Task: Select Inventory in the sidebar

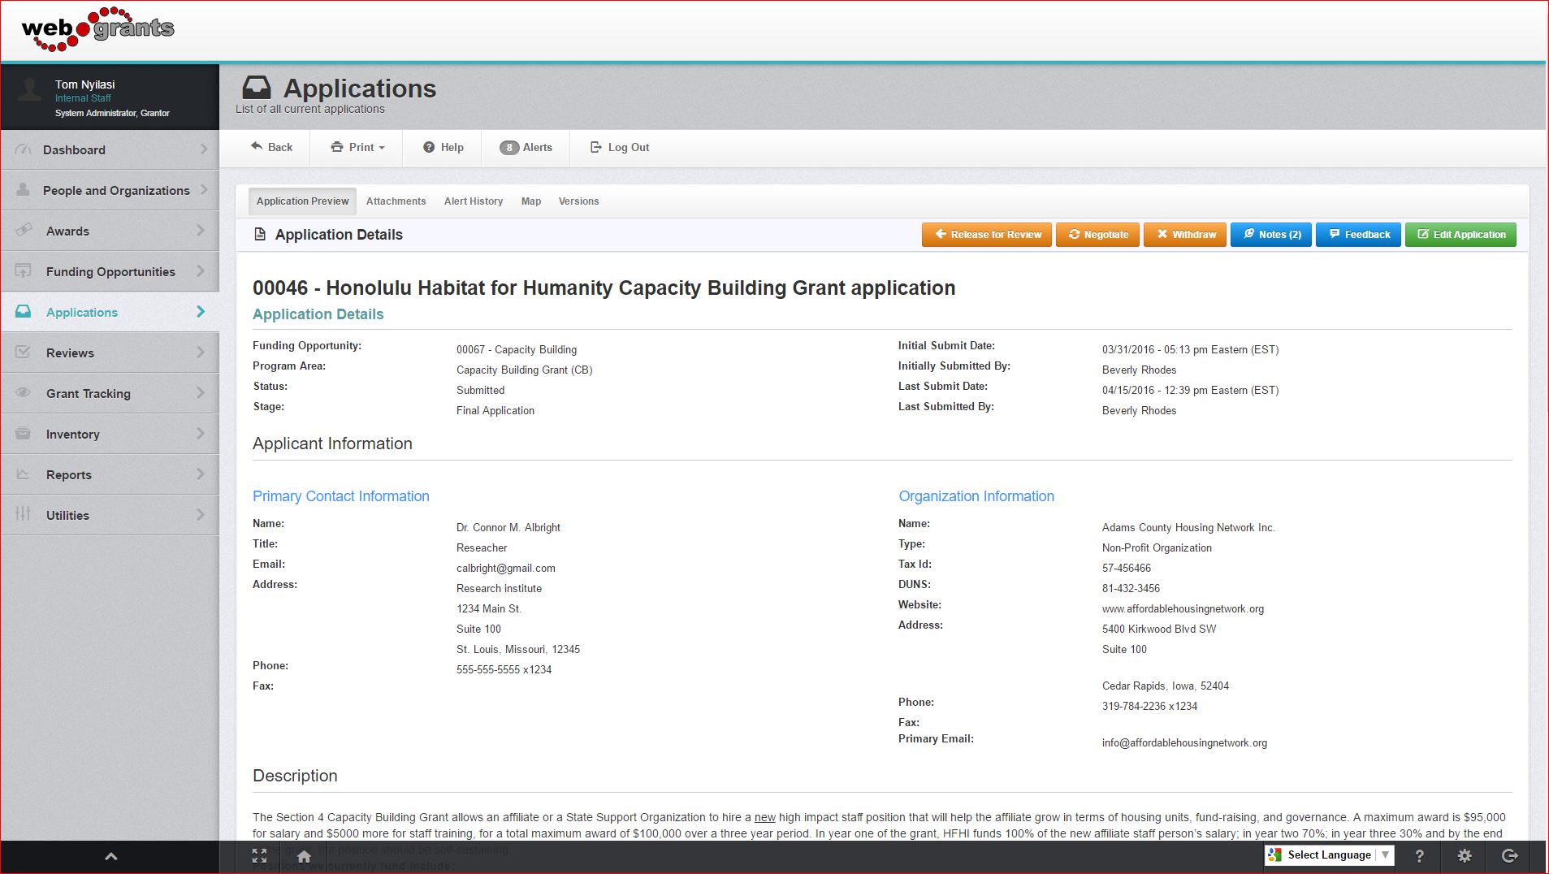Action: [x=74, y=434]
